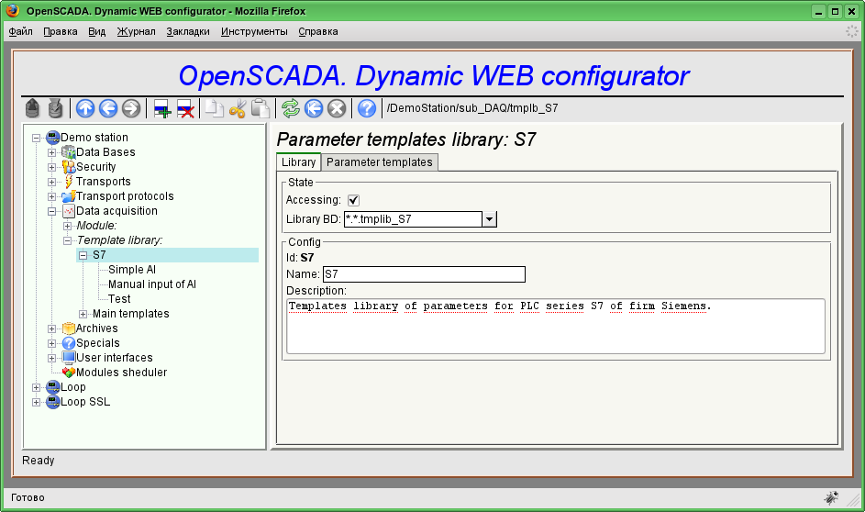The height and width of the screenshot is (512, 865).
Task: Refresh page with green arrows icon
Action: pos(291,108)
